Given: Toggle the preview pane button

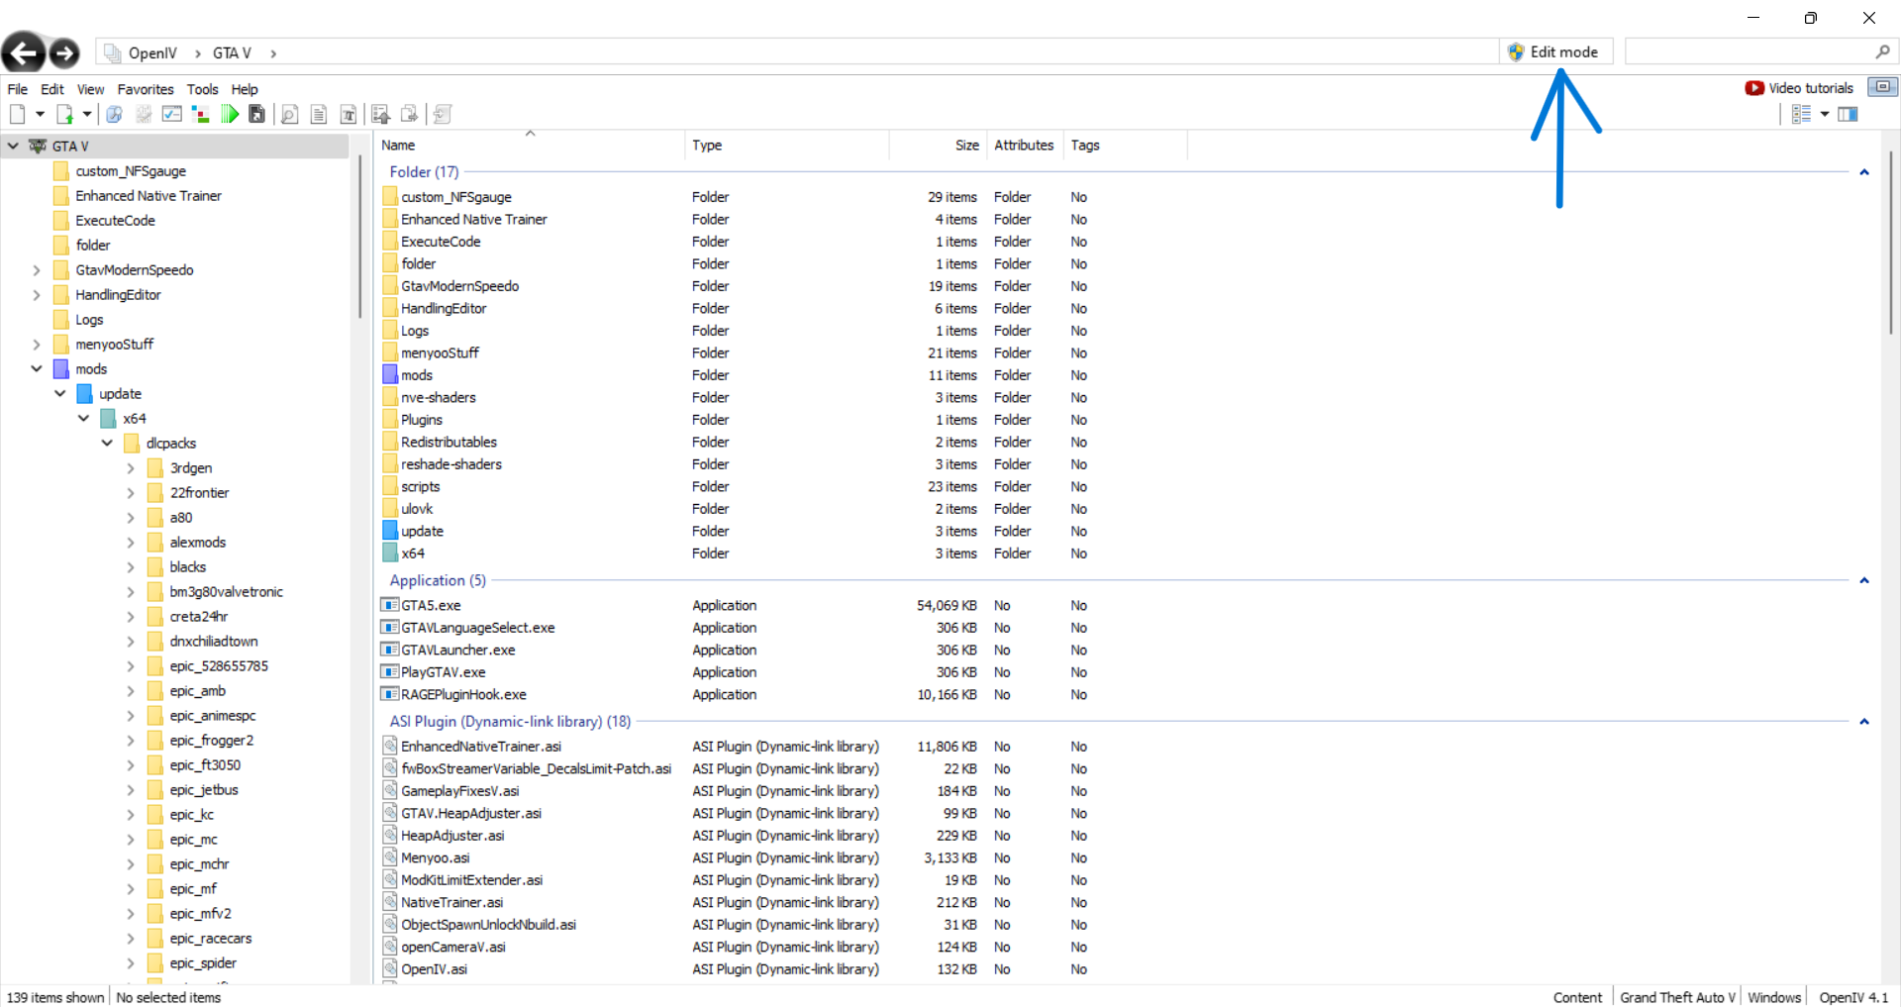Looking at the screenshot, I should pos(1848,115).
